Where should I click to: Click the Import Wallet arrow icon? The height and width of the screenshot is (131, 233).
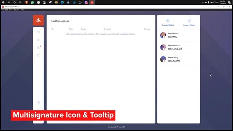pos(189,21)
